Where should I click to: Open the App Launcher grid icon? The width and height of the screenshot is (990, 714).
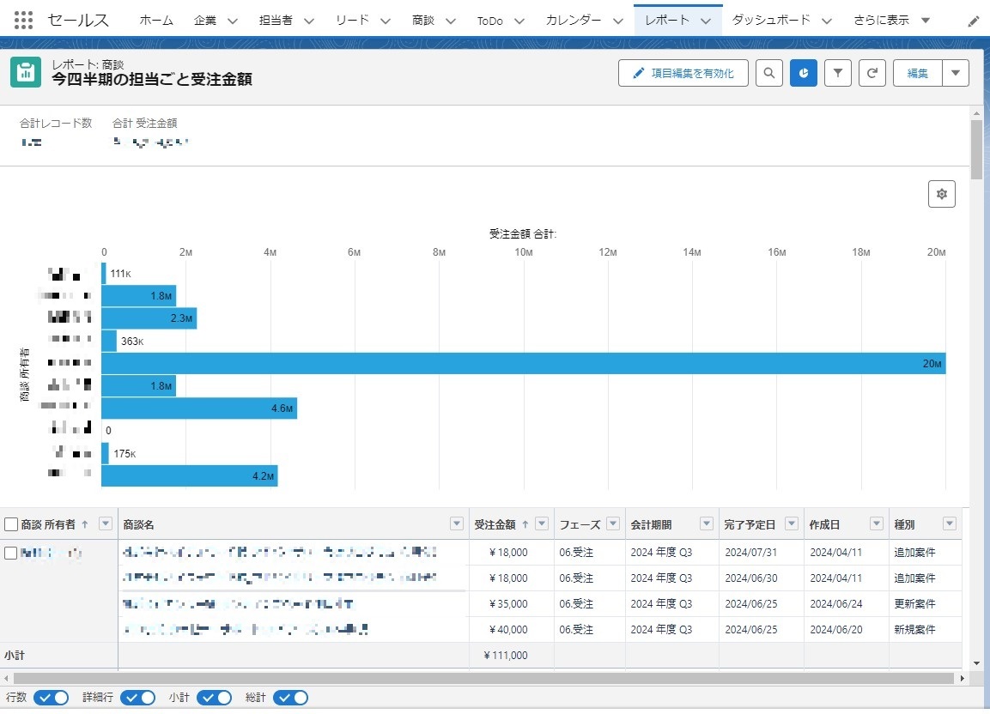[x=23, y=21]
